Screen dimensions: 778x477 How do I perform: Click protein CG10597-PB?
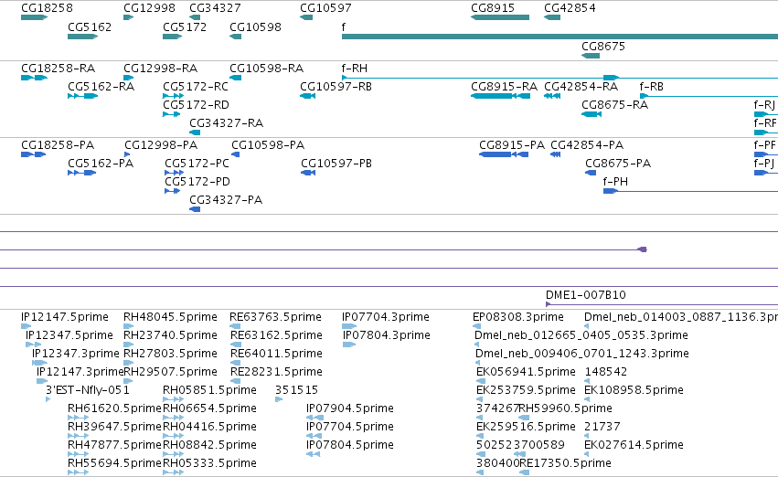click(x=336, y=164)
